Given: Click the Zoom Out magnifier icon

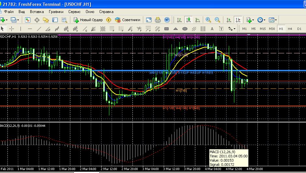Looking at the screenshot, I should (217, 20).
